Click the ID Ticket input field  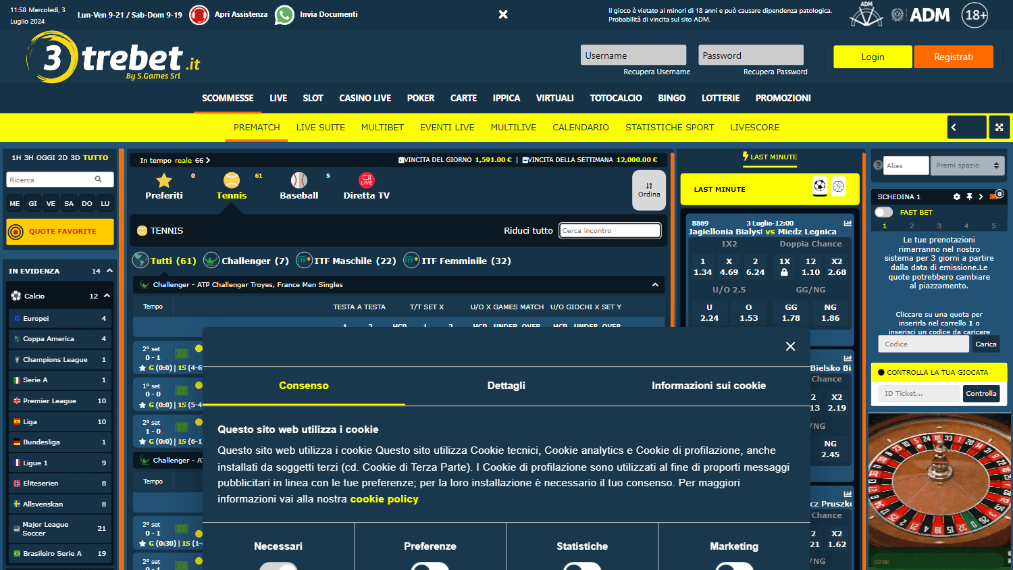point(918,393)
